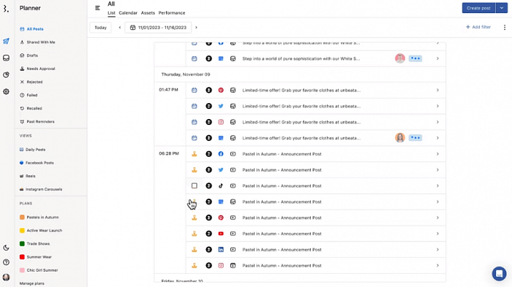
Task: Click the Create post button
Action: 478,8
